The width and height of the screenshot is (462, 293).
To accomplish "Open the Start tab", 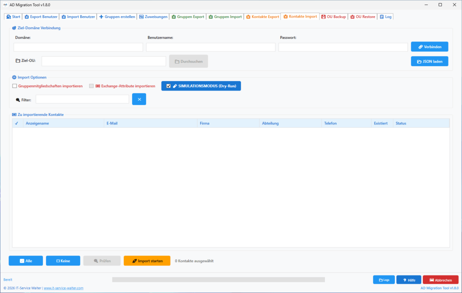I will [x=13, y=17].
